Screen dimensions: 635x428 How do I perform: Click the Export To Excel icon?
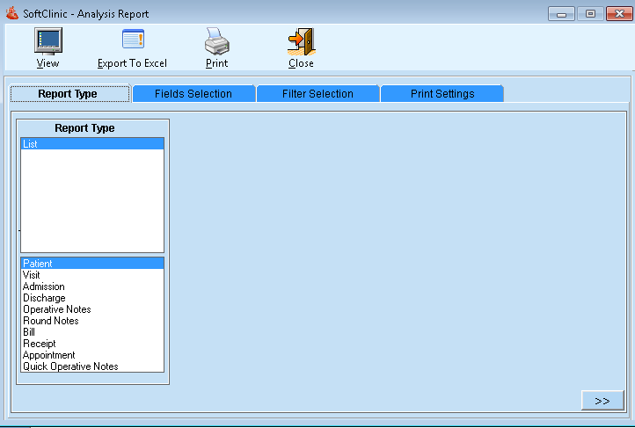tap(133, 39)
